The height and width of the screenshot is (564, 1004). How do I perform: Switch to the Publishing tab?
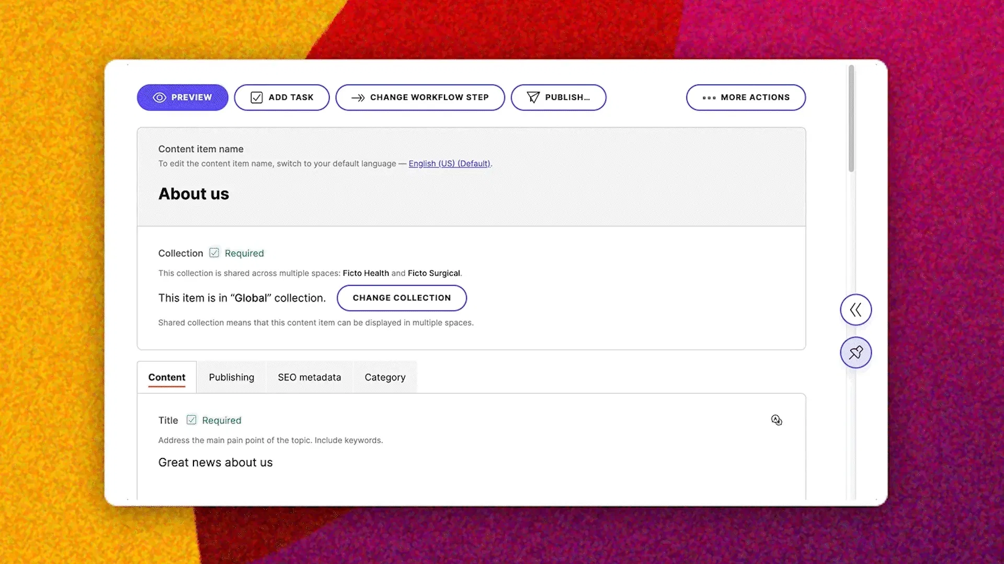pos(231,377)
